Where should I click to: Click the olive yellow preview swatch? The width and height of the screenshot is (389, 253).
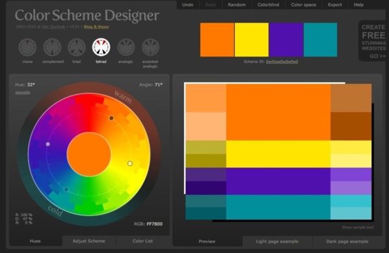point(206,148)
